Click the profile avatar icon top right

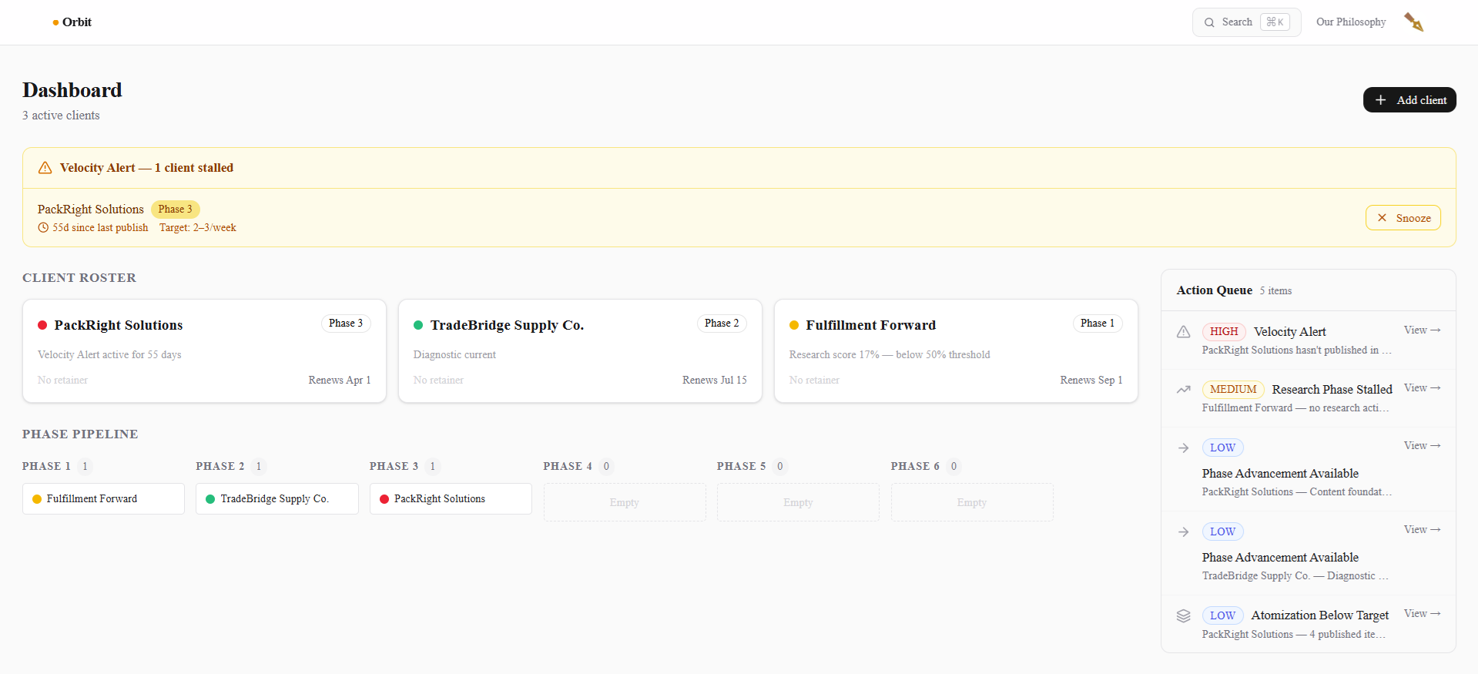1413,22
